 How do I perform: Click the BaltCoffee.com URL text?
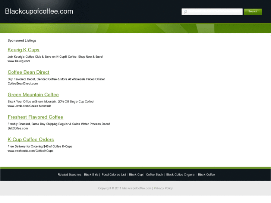click(18, 129)
